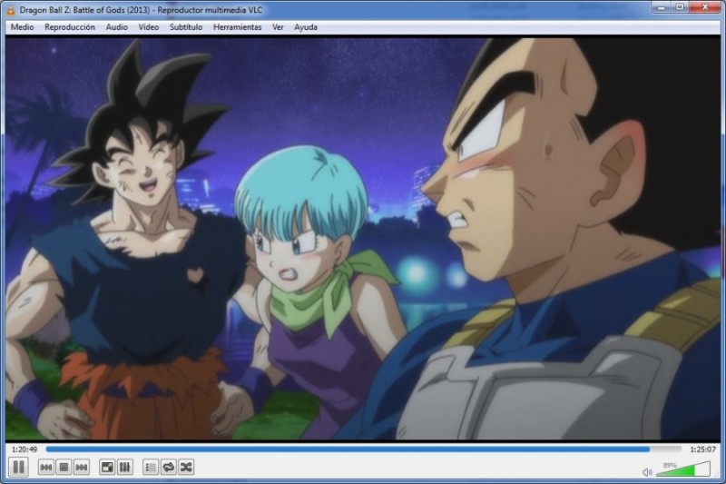This screenshot has width=726, height=484.
Task: Stop the playback
Action: (64, 467)
